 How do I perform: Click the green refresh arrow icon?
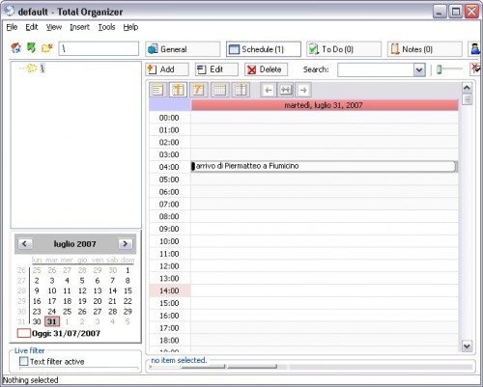31,48
